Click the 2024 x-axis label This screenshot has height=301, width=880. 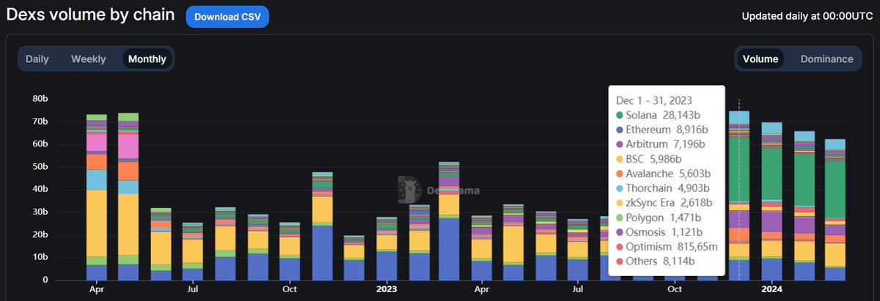click(771, 289)
